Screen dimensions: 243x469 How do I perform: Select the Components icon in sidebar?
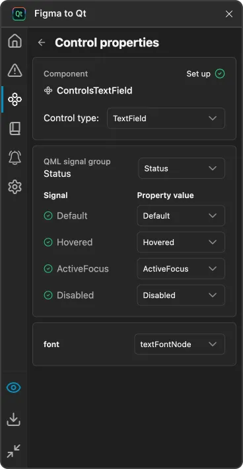click(15, 99)
